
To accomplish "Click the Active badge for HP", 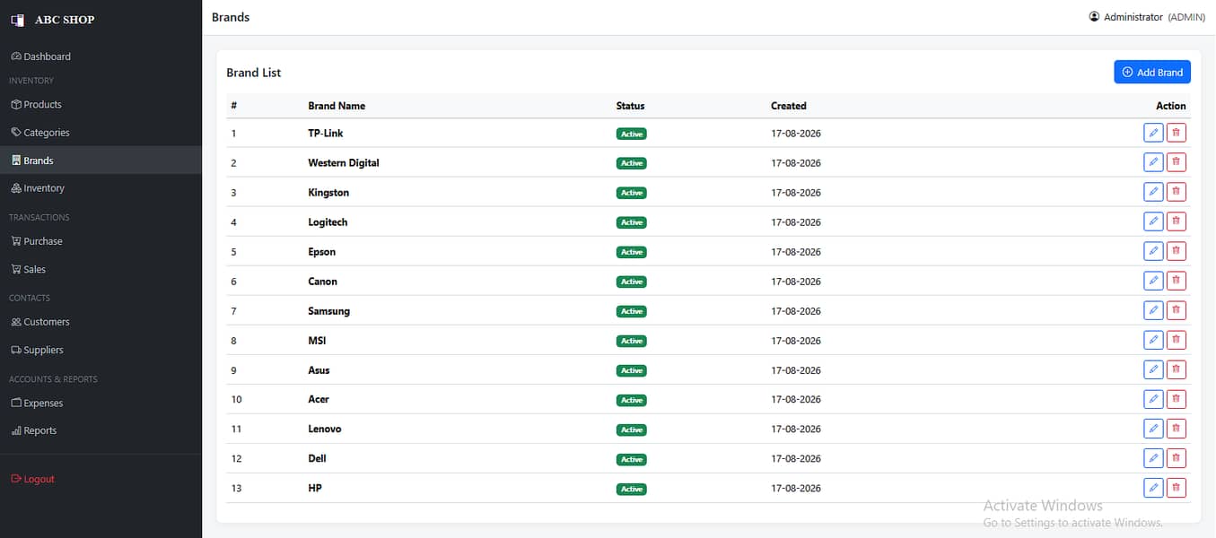I will point(631,489).
